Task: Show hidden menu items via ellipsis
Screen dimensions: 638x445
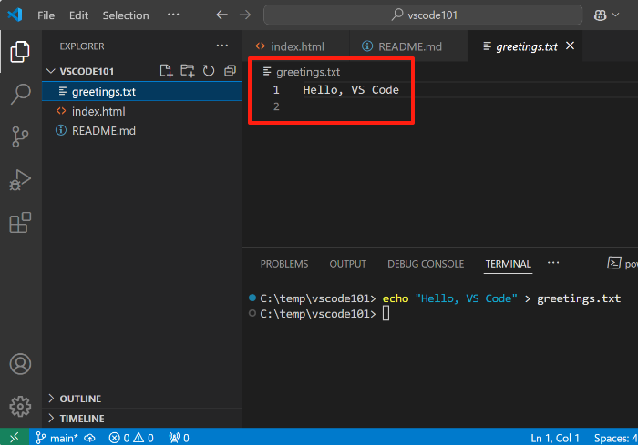Action: (x=173, y=15)
